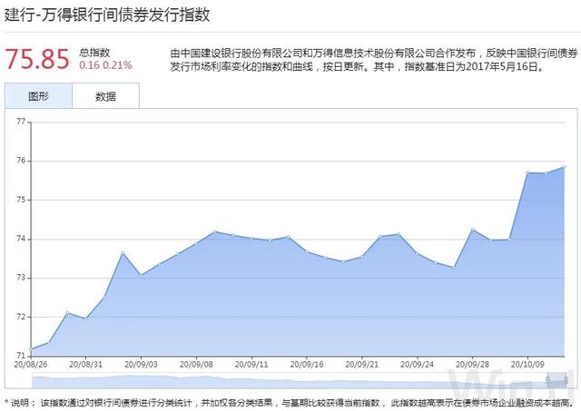This screenshot has height=411, width=581.
Task: Open the 数据 tab
Action: click(105, 96)
